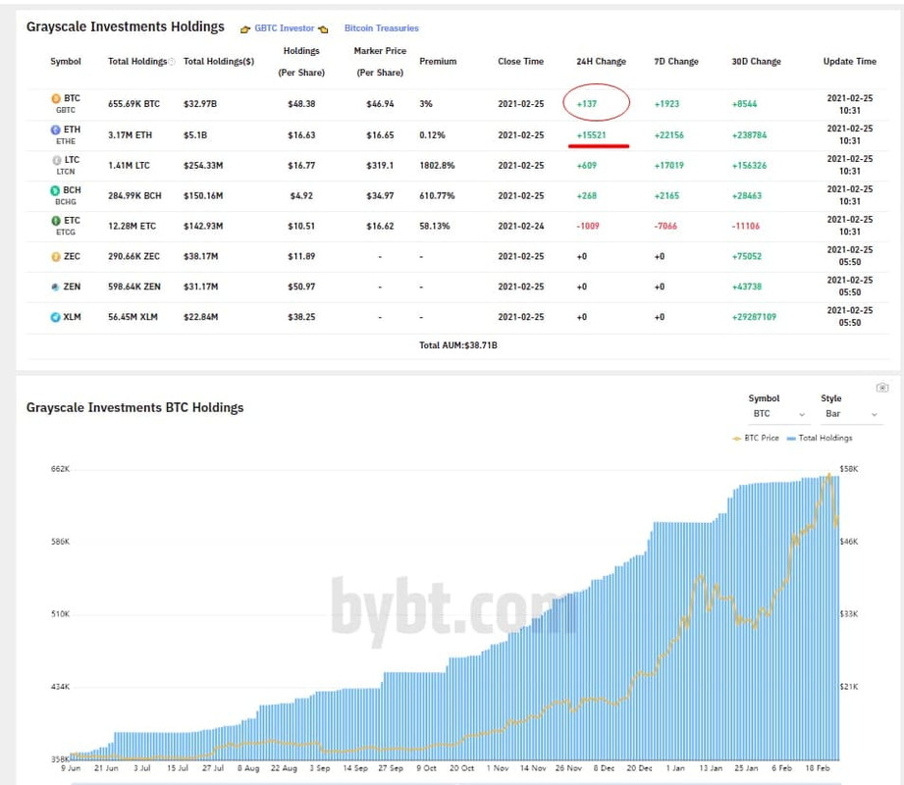This screenshot has width=904, height=785.
Task: Click the 30D Change column header
Action: pyautogui.click(x=756, y=61)
